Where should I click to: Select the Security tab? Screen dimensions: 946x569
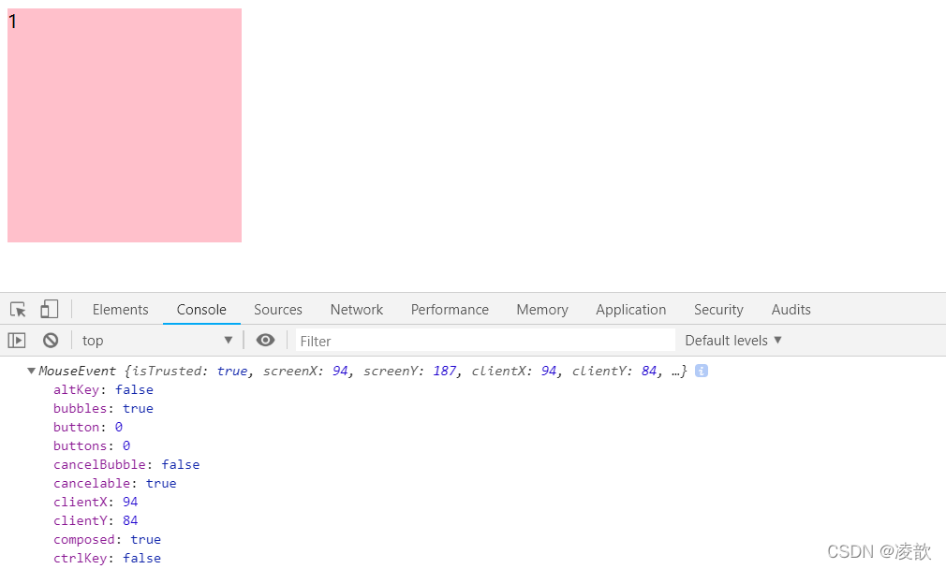(x=718, y=309)
